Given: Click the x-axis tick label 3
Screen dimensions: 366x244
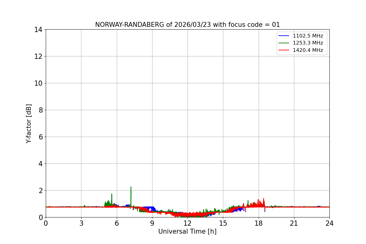Looking at the screenshot, I should point(81,223).
